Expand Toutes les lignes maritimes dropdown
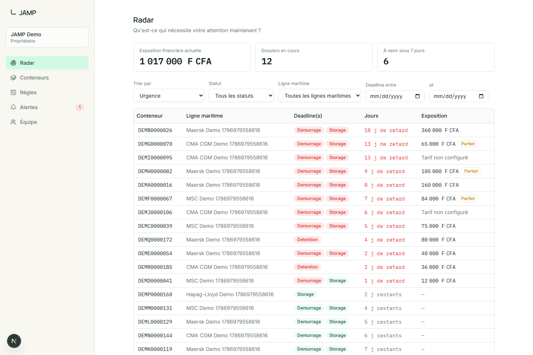533x355 pixels. pyautogui.click(x=320, y=95)
